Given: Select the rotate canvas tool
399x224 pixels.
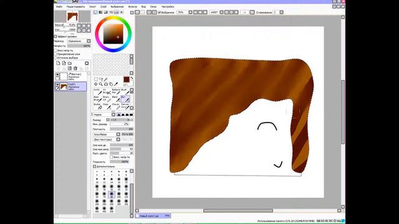Looking at the screenshot, I should coord(106,84).
